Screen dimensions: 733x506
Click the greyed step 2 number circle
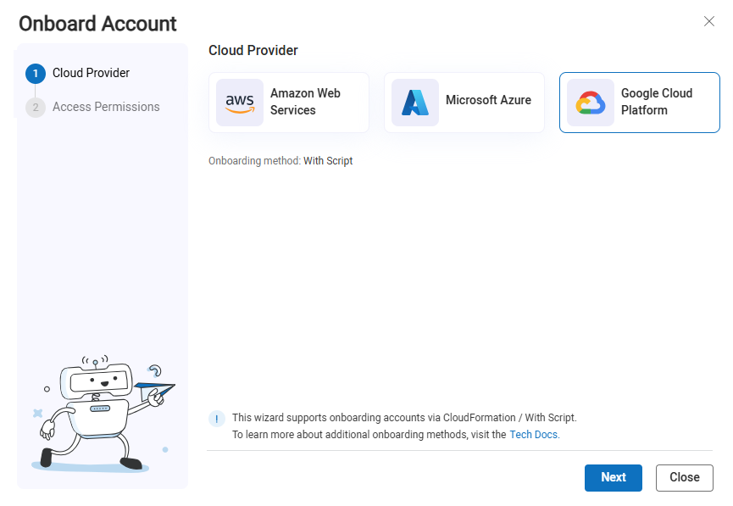pos(36,108)
